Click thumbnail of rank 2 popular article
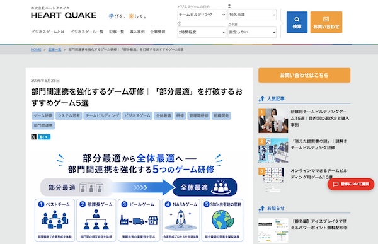 pos(273,150)
